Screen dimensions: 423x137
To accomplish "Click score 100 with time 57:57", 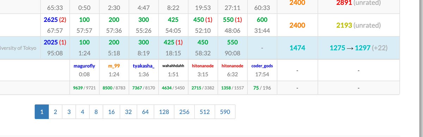I will (x=84, y=20).
